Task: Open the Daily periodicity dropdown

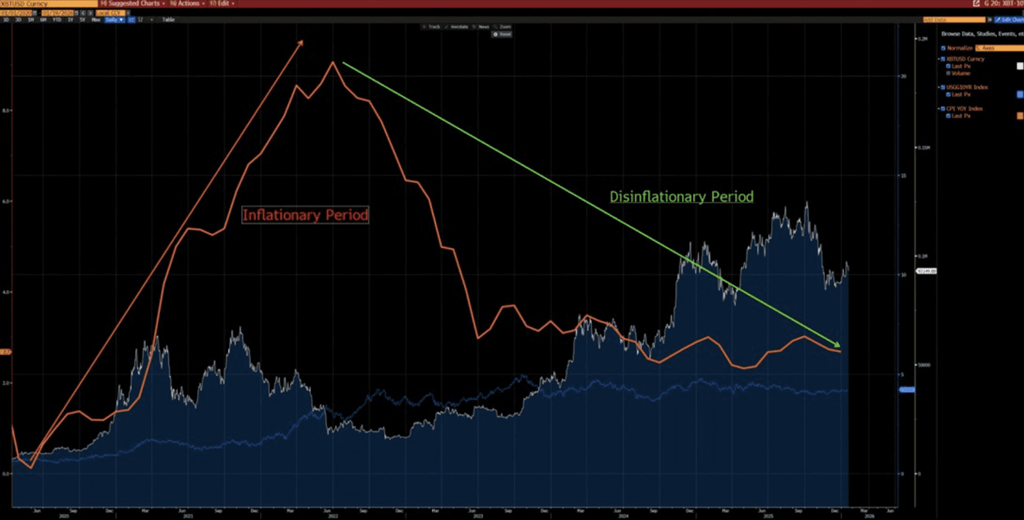Action: pyautogui.click(x=115, y=20)
